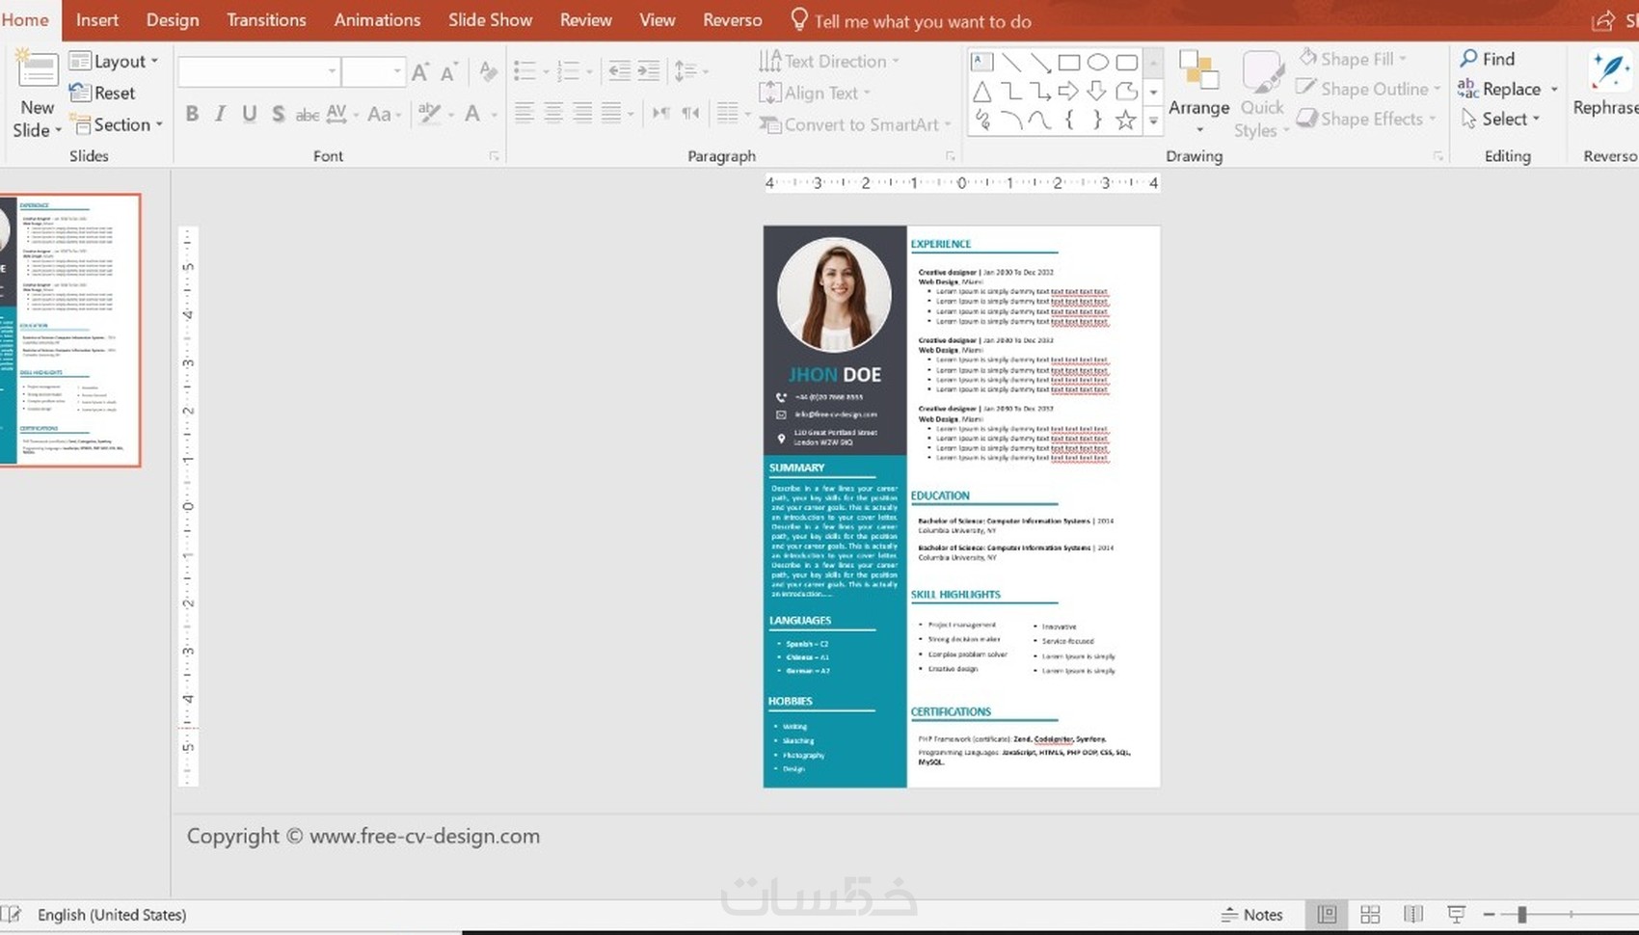This screenshot has height=935, width=1639.
Task: Pick the text highlight color button
Action: [434, 114]
